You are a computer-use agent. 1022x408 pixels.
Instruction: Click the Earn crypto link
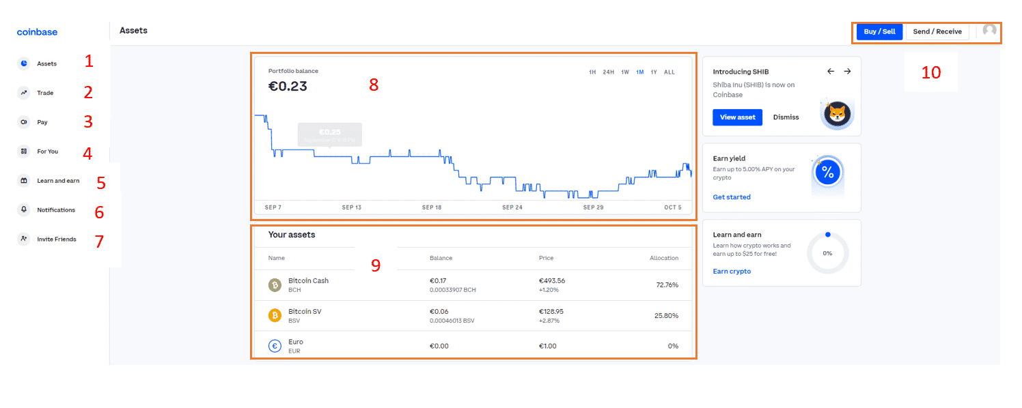[732, 272]
